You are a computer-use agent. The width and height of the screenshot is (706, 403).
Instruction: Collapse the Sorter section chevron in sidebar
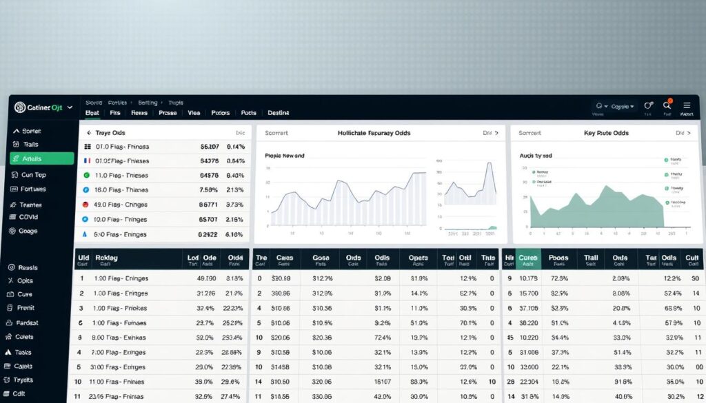click(17, 131)
